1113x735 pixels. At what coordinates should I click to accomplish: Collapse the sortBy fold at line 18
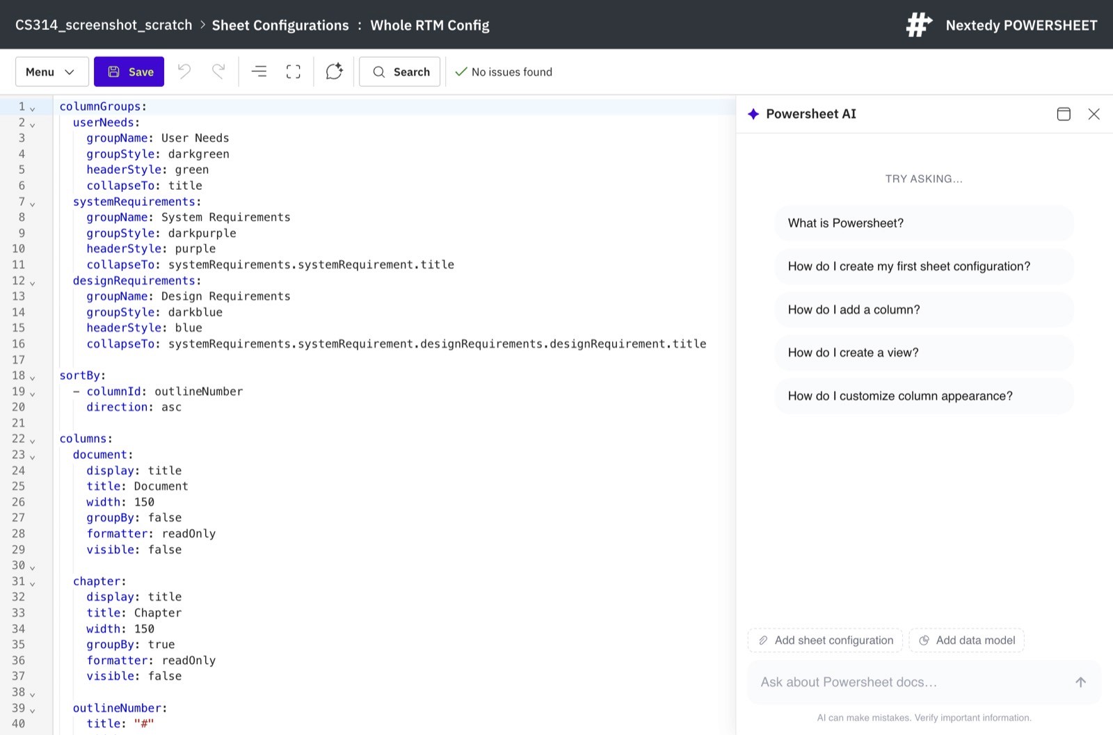(33, 377)
